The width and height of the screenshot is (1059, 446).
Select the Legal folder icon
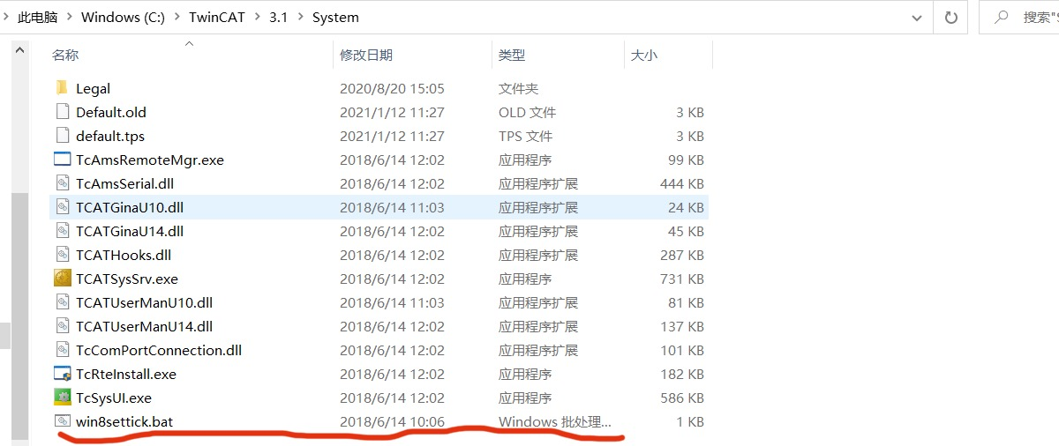tap(62, 88)
